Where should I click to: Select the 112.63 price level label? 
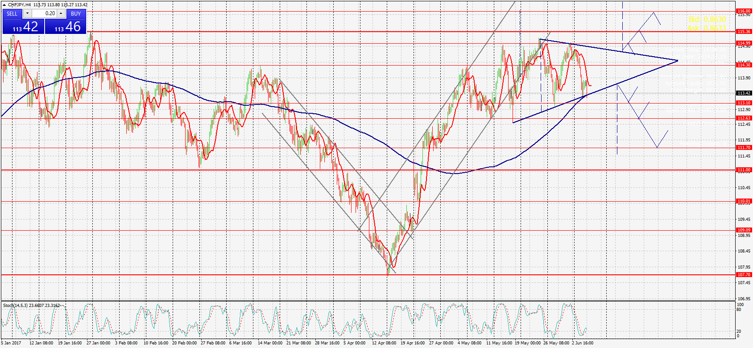pos(744,118)
